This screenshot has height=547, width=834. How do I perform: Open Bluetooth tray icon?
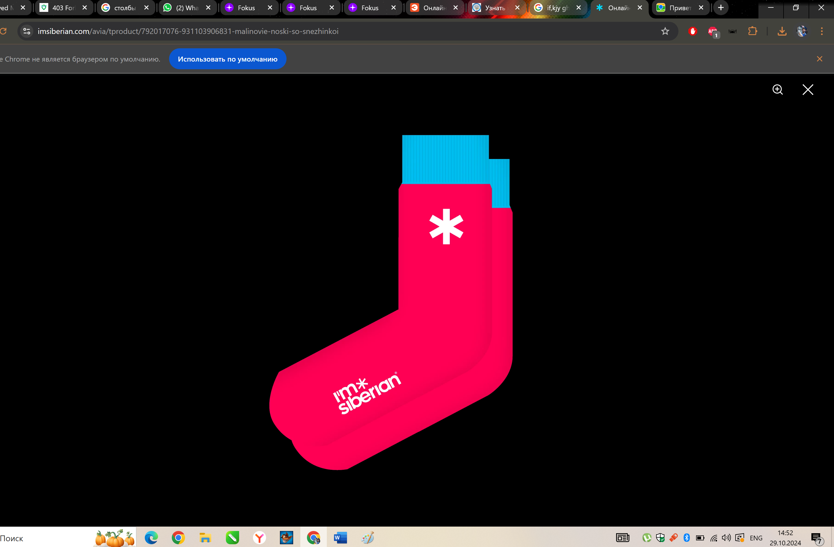click(687, 538)
